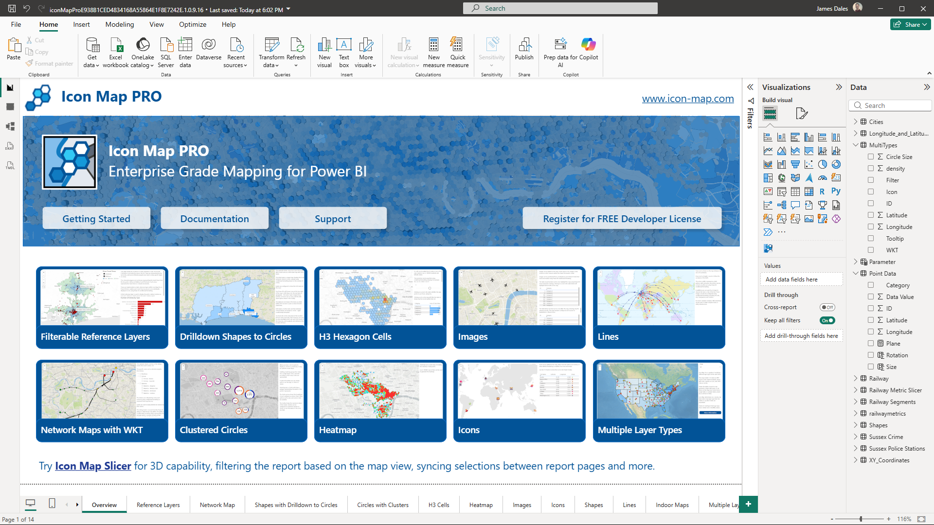Image resolution: width=934 pixels, height=525 pixels.
Task: Open the Get data menu
Action: point(91,52)
